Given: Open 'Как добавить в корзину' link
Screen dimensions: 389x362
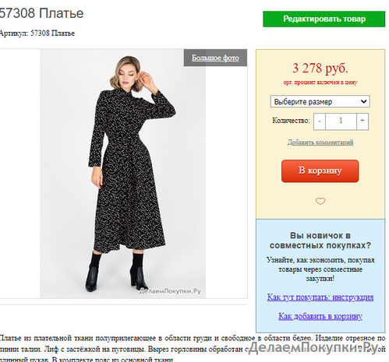Looking at the screenshot, I should (x=320, y=316).
